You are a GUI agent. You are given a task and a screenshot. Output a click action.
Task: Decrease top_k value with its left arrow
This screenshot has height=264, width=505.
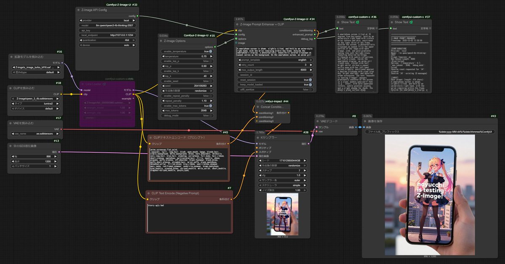pyautogui.click(x=163, y=76)
